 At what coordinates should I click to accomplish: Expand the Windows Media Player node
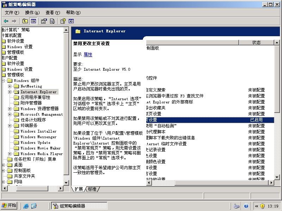(x=10, y=154)
